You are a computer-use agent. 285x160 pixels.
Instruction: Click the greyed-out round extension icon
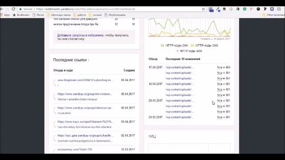231,9
